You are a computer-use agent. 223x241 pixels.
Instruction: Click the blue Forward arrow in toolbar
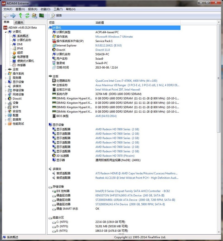click(13, 16)
